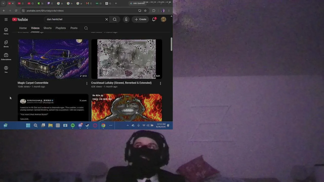Open the channel Playlists tab
The image size is (324, 182).
[61, 28]
